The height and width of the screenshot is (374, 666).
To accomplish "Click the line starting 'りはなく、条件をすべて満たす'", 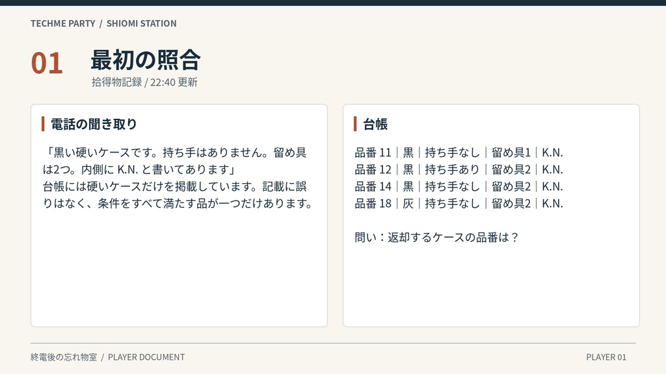I will (x=178, y=203).
